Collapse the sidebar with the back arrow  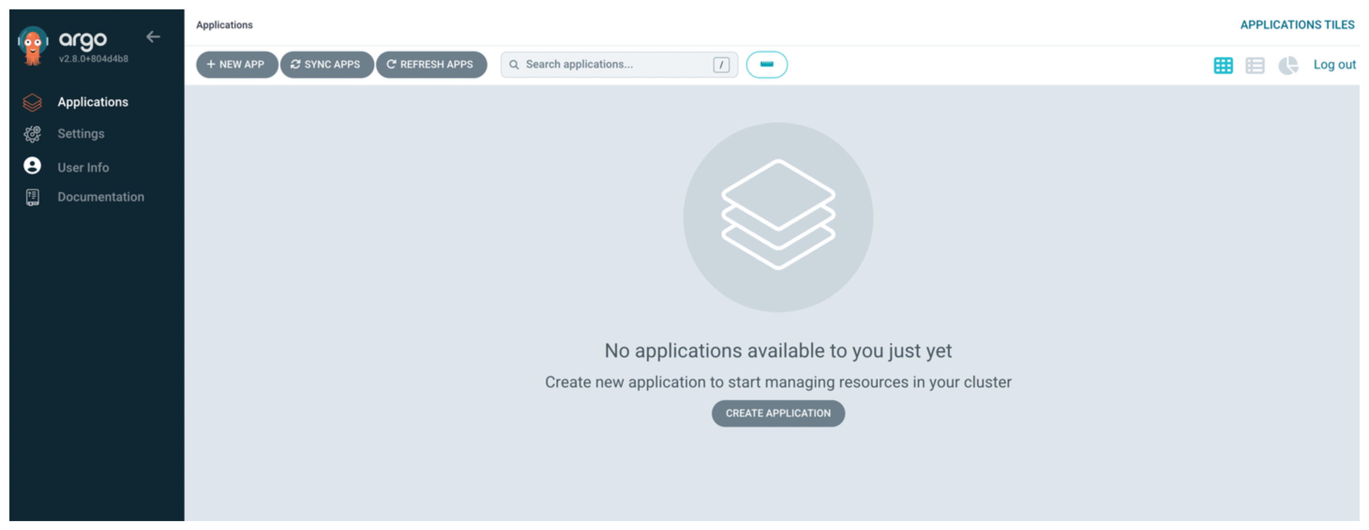point(153,37)
